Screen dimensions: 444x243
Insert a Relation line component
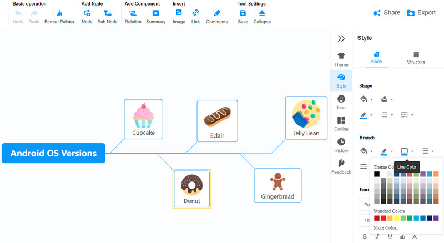133,13
